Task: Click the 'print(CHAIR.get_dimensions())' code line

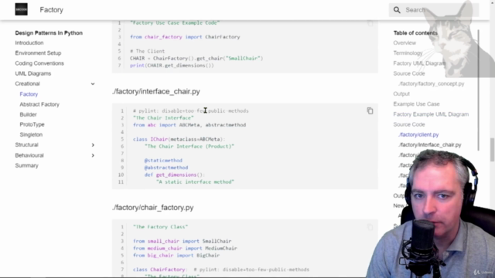Action: coord(172,66)
